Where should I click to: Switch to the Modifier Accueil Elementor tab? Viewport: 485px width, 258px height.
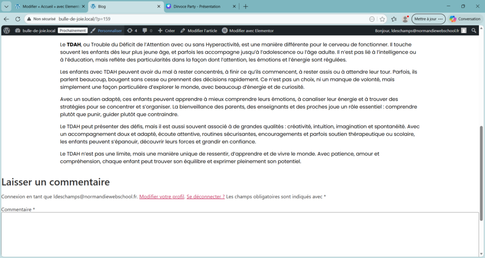(47, 7)
